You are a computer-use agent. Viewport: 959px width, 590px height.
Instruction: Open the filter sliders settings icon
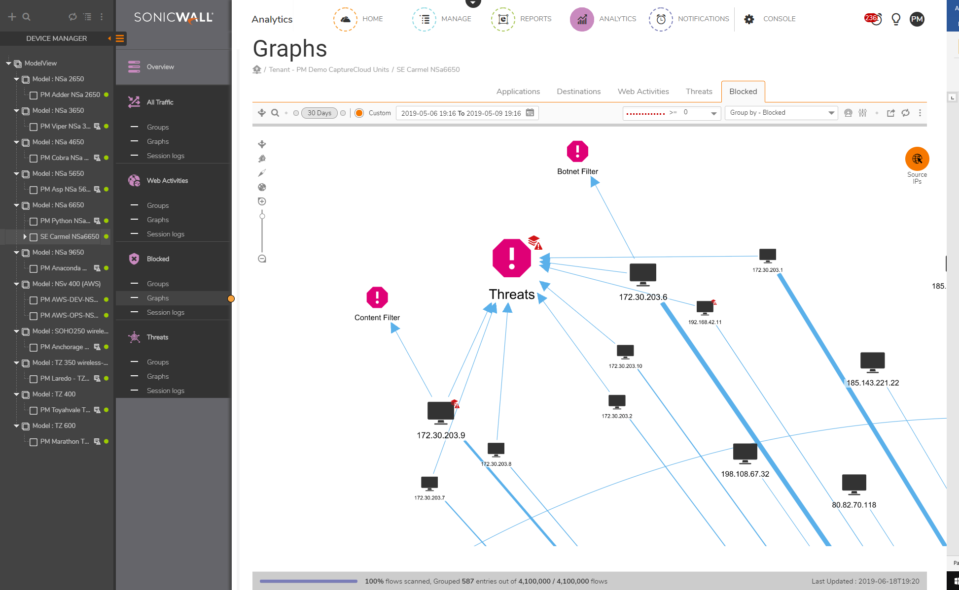tap(862, 113)
